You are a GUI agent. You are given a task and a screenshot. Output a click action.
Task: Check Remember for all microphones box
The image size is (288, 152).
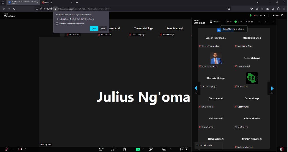point(57,24)
